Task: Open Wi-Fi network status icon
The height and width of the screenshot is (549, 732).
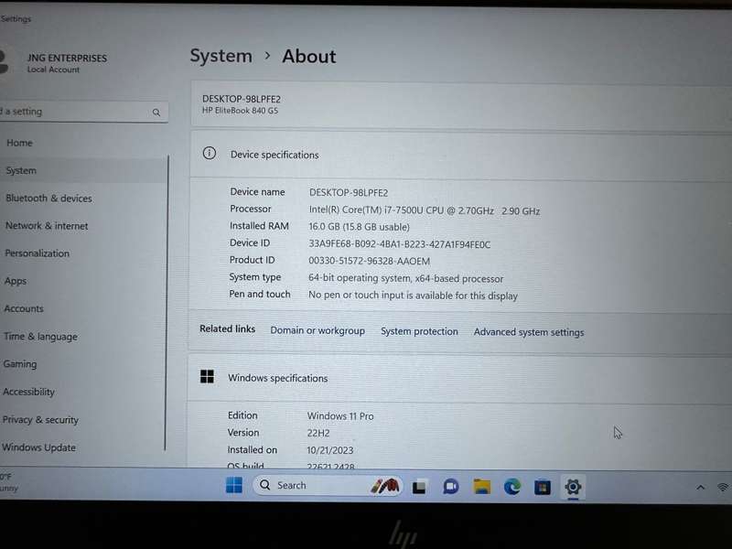Action: coord(723,488)
